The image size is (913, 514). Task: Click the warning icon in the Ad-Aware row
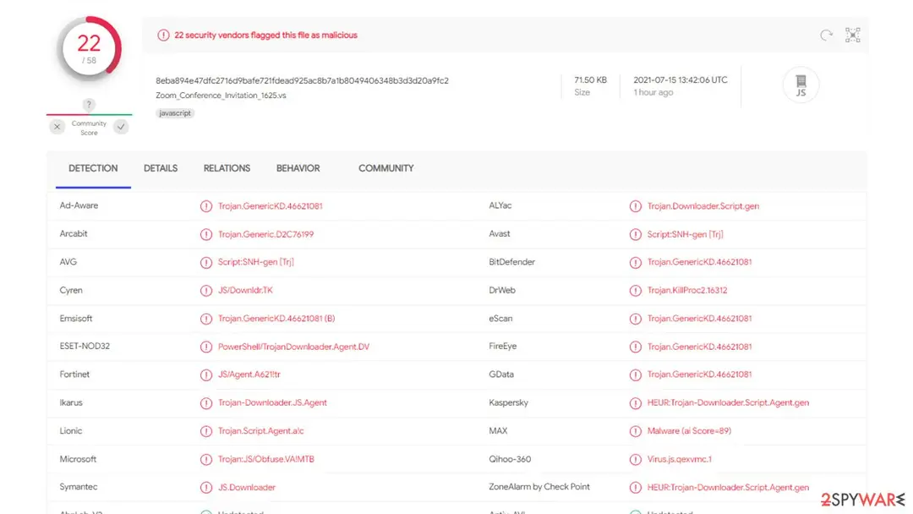206,206
